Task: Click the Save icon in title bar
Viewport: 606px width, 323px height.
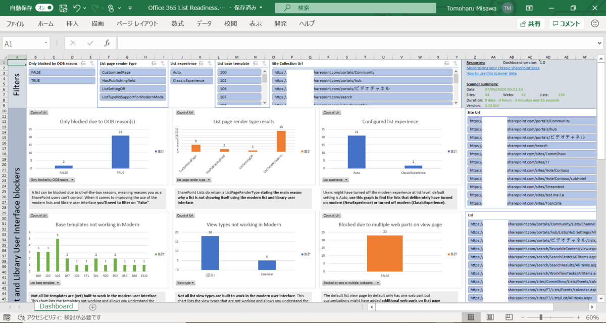Action: click(x=63, y=8)
